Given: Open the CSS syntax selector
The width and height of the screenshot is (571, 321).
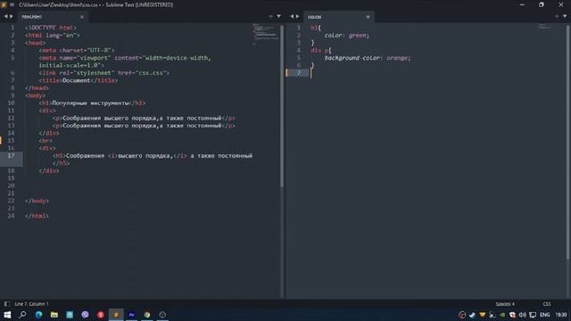Looking at the screenshot, I should [547, 304].
